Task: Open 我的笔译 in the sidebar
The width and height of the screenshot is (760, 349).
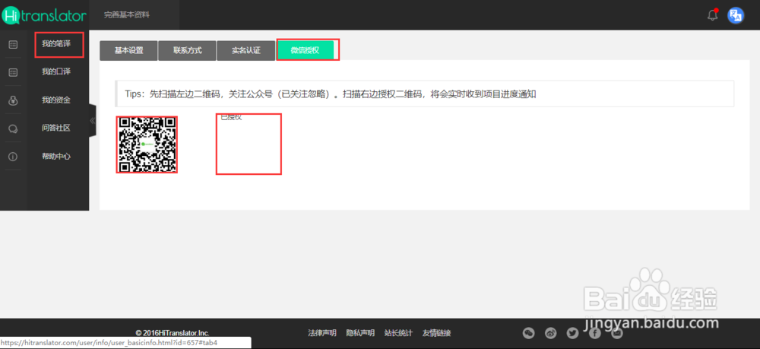Action: pyautogui.click(x=56, y=44)
